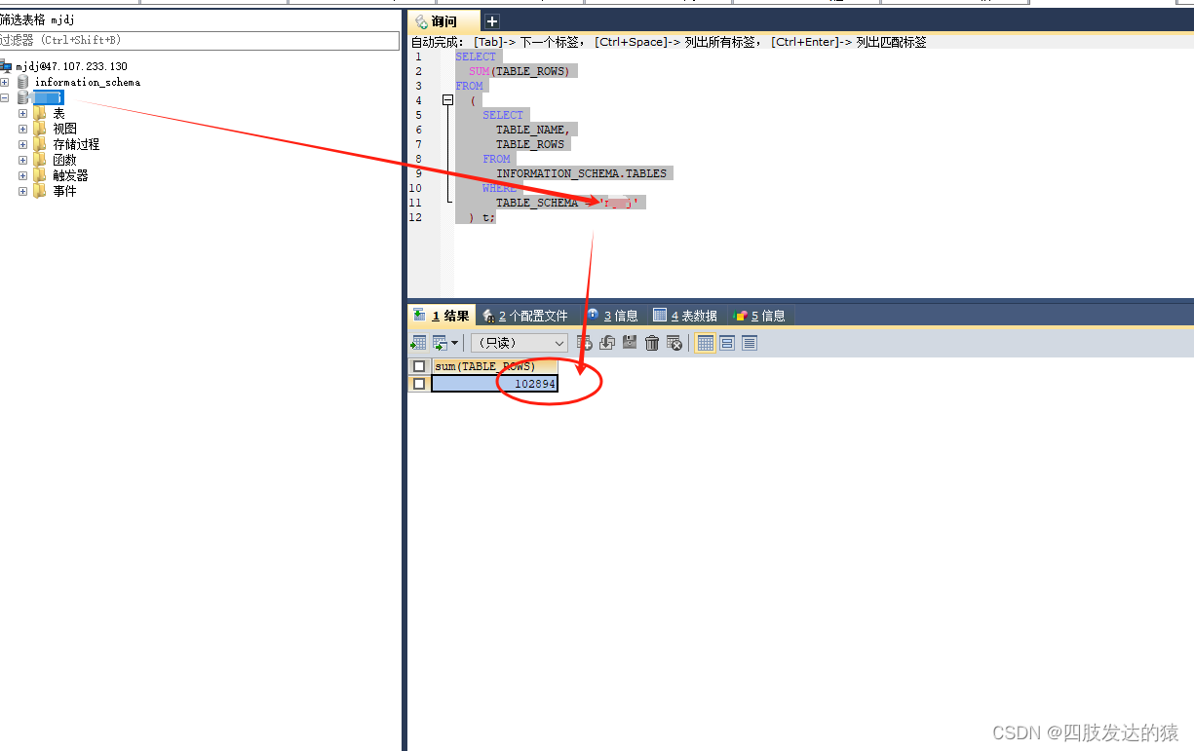
Task: Select information_schema in the tree
Action: point(88,82)
